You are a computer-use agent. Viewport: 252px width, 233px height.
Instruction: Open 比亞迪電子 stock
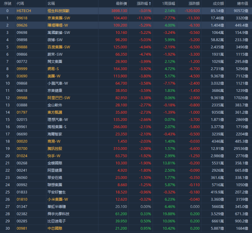(57, 221)
